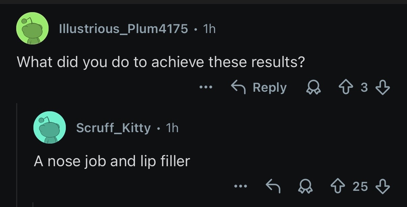Viewport: 407px width, 207px height.
Task: Click the 1h timestamp beside Scruff_Kitty
Action: (x=172, y=128)
